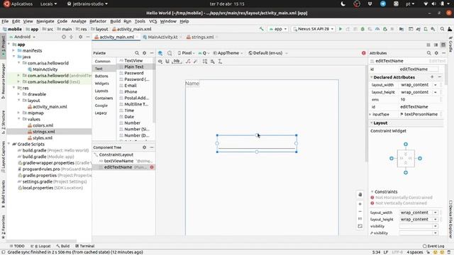Switch to Design view mode icon
Screen dimensions: 454x255
coord(443,45)
